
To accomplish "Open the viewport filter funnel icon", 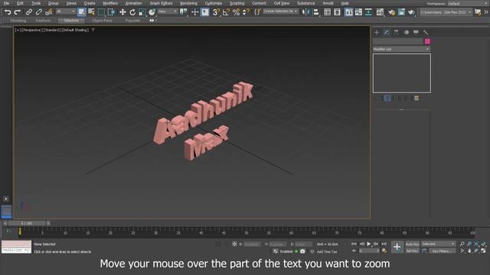I will (x=93, y=30).
